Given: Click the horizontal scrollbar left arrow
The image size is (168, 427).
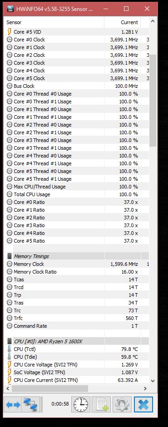Looking at the screenshot, I should click(8, 388).
